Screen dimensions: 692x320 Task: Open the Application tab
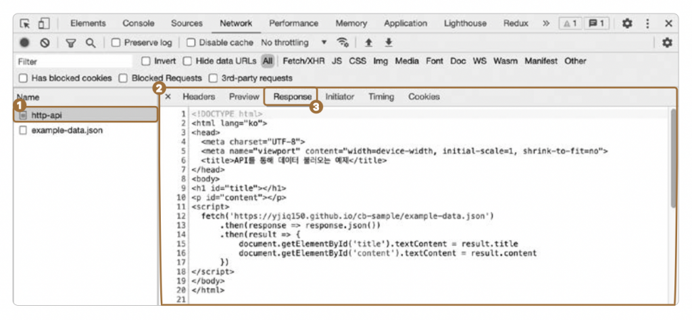(x=405, y=24)
